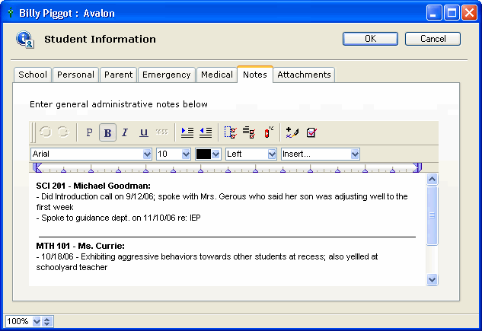The width and height of the screenshot is (482, 331).
Task: Click the plain text P icon
Action: point(89,132)
